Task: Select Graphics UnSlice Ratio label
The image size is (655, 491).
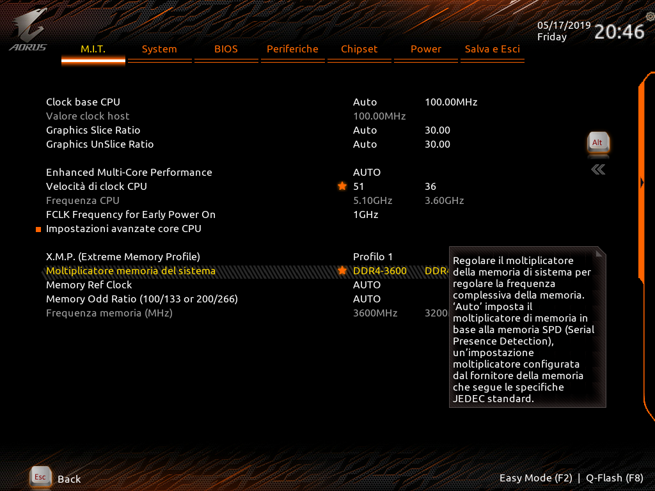Action: pos(100,144)
